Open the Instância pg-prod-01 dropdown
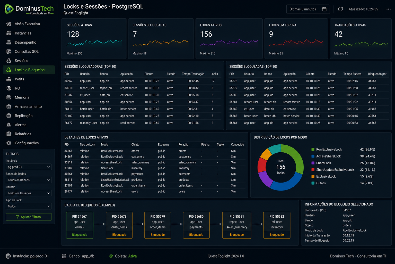 (x=29, y=167)
